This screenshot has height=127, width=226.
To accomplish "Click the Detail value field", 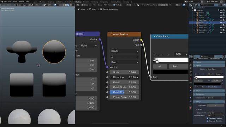I will [124, 82].
